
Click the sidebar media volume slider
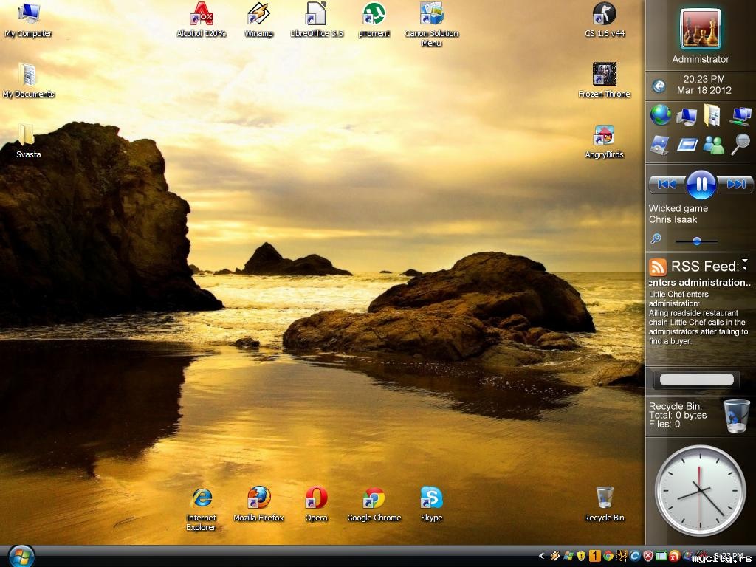tap(696, 241)
